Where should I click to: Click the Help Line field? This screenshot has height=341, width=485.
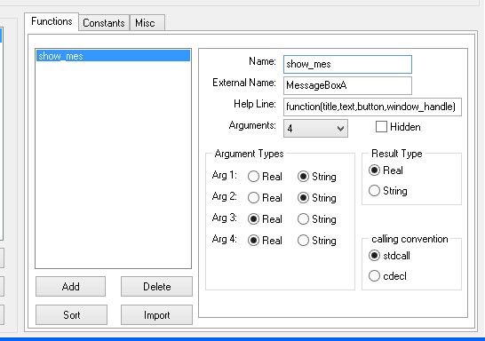[372, 107]
